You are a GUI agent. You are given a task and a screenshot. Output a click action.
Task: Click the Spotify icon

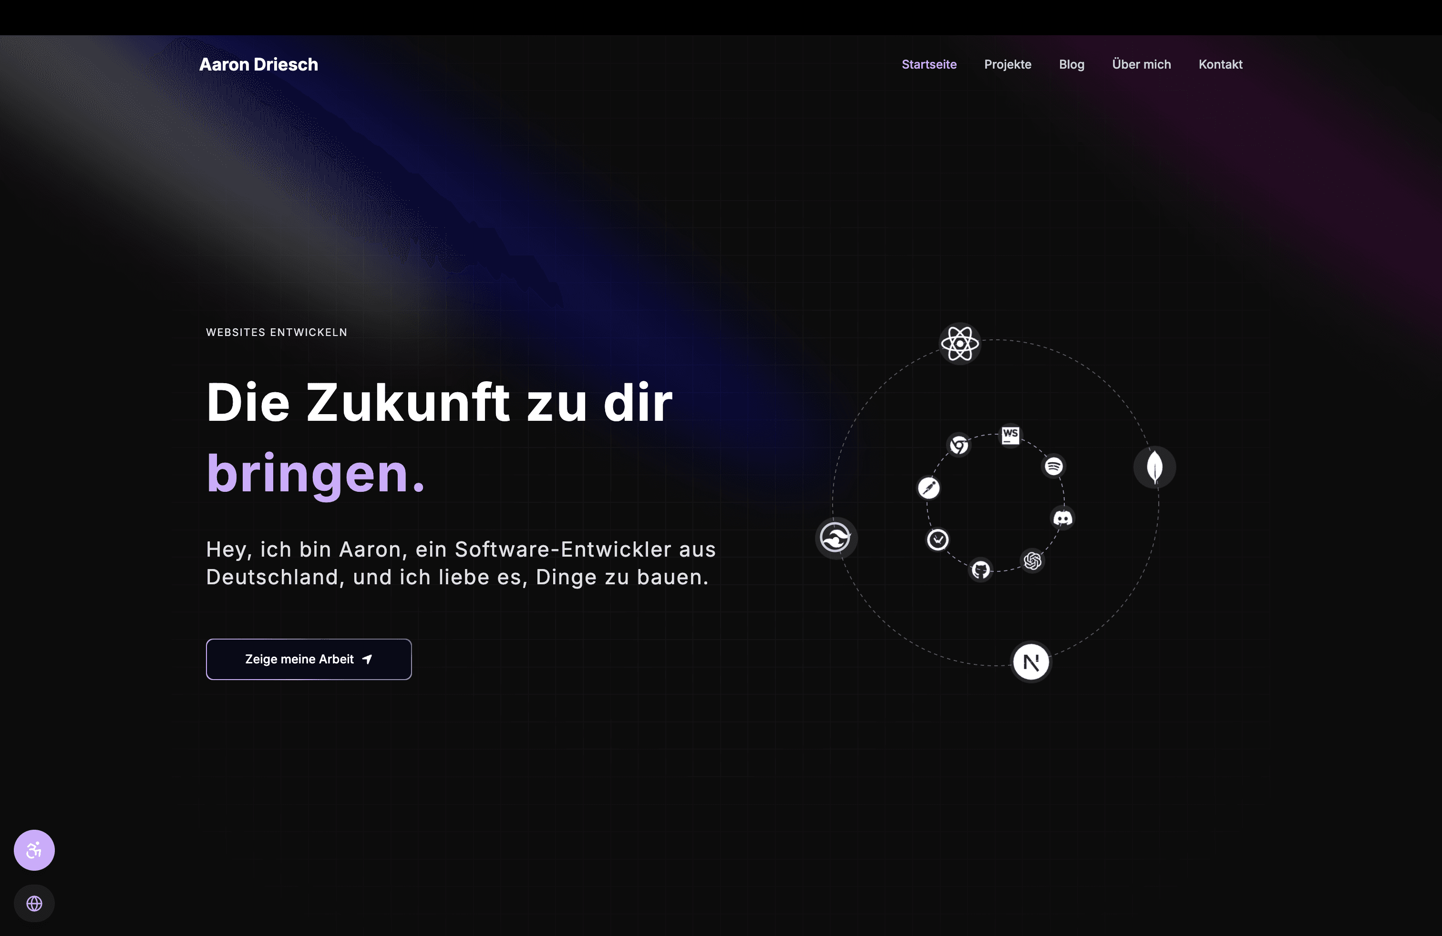coord(1054,466)
